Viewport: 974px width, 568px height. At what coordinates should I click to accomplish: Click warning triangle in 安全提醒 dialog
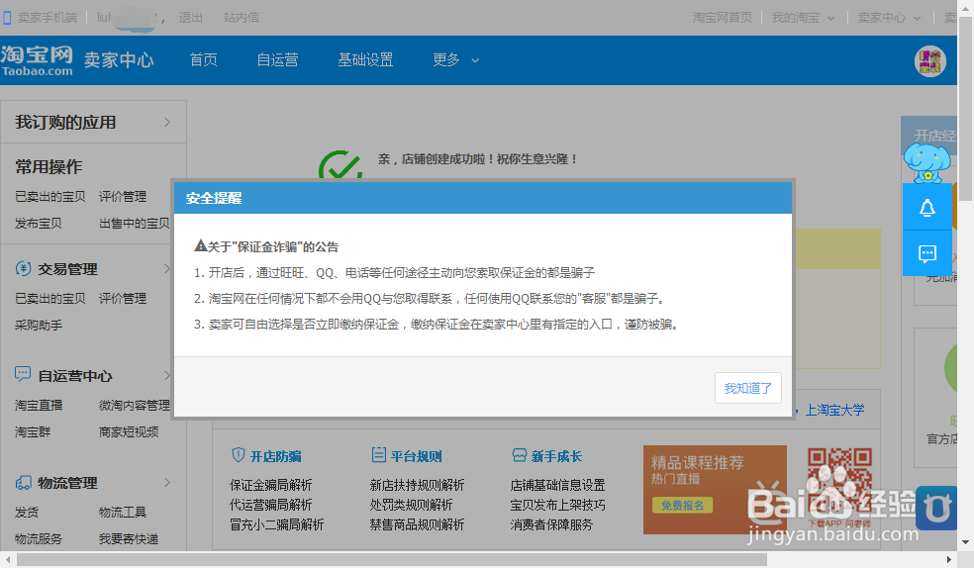coord(200,245)
